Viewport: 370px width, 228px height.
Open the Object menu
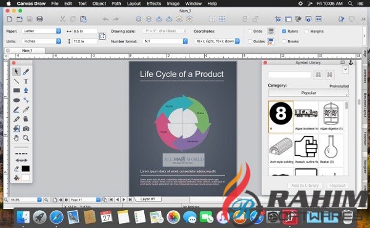[x=99, y=4]
